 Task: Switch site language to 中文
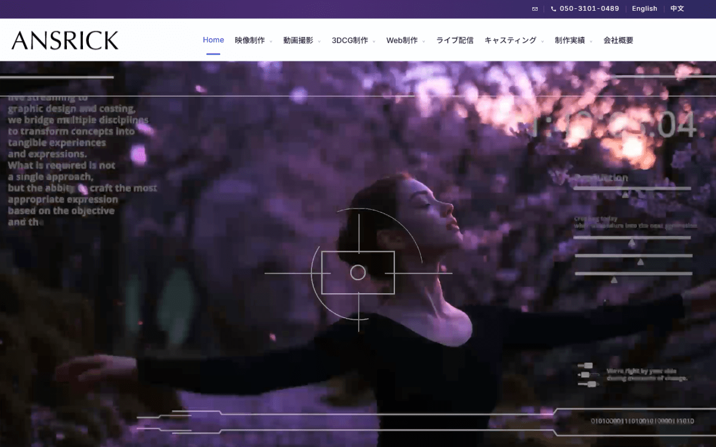pyautogui.click(x=677, y=9)
